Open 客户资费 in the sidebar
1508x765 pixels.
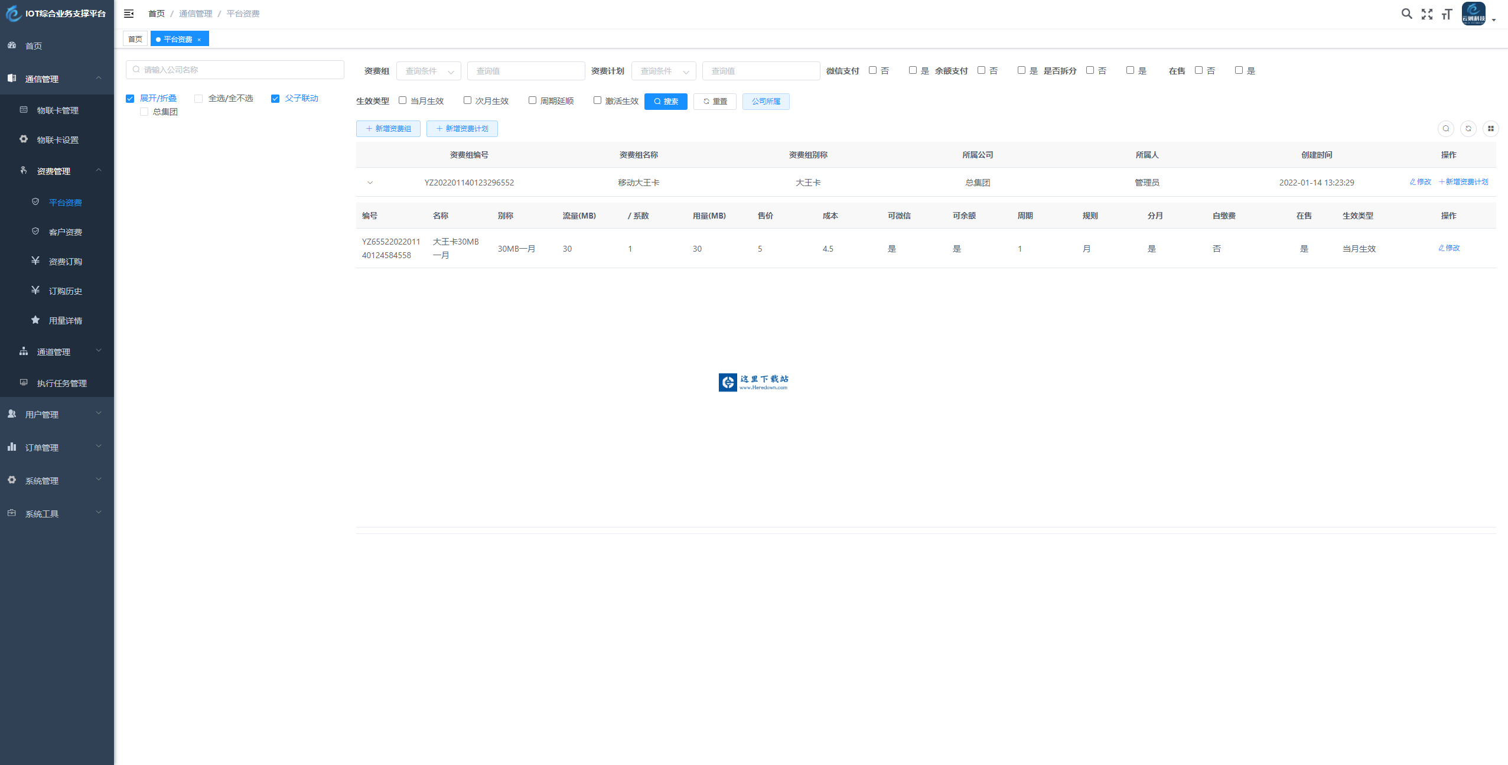[x=65, y=232]
